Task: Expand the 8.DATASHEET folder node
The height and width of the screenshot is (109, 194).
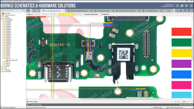Action: pos(1,71)
